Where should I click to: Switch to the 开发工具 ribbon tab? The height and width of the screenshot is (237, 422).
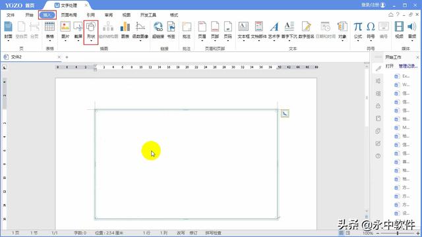coord(148,15)
